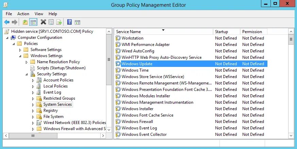
Task: Select the System Services tree item
Action: 57,104
